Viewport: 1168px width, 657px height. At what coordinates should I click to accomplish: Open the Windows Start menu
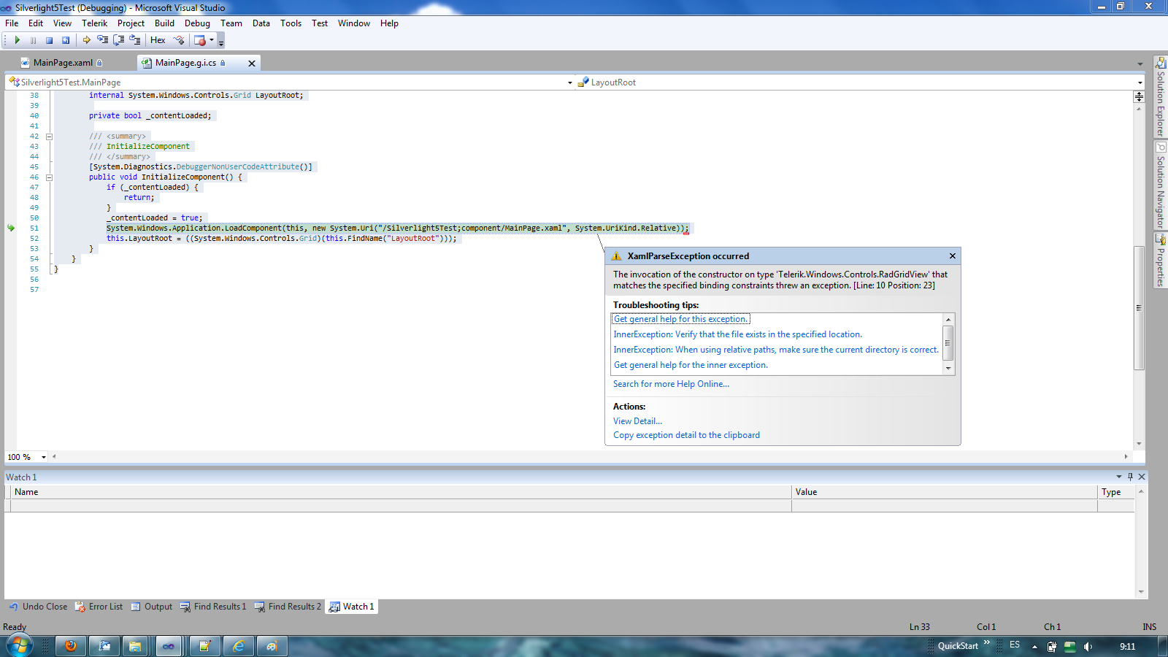(x=19, y=645)
